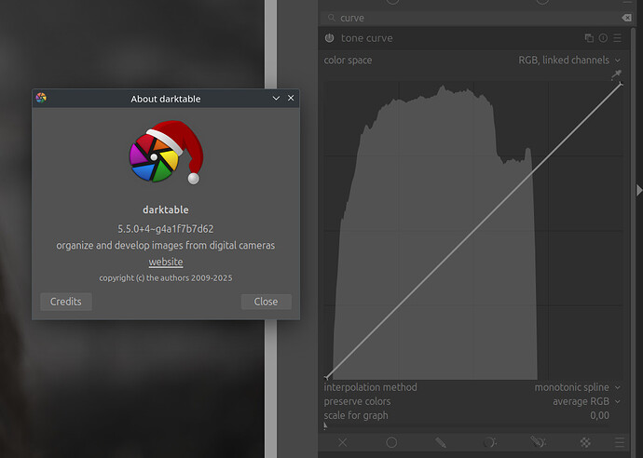The image size is (643, 458).
Task: Select drawn and parametric mask icon
Action: pos(538,442)
